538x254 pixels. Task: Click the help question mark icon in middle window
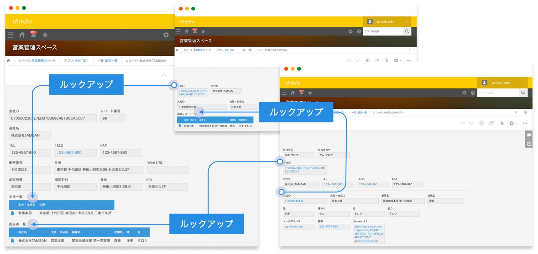[359, 31]
